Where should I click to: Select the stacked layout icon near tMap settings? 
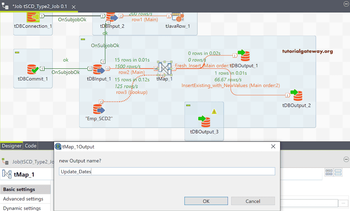coord(338,172)
